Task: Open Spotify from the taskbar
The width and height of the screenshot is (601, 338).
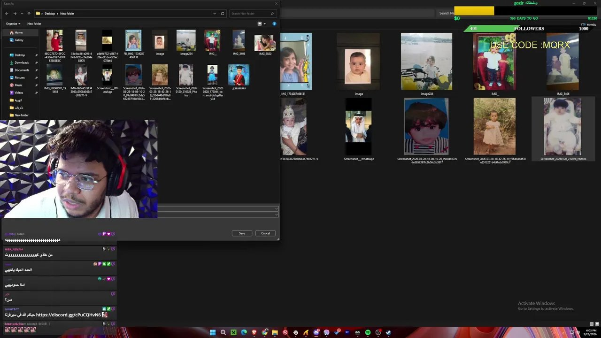Action: [x=368, y=332]
